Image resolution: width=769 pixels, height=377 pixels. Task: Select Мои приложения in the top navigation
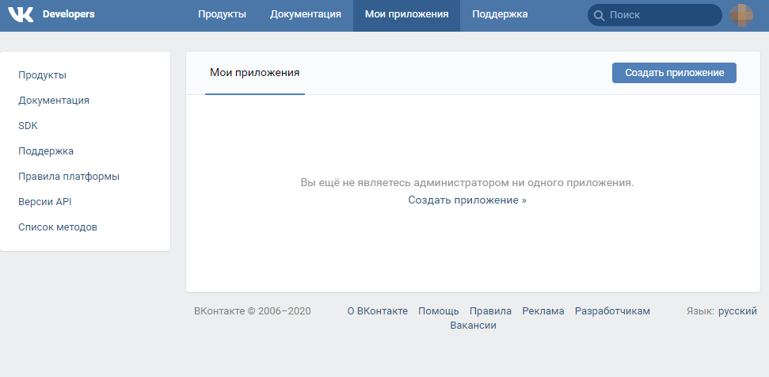pyautogui.click(x=406, y=14)
